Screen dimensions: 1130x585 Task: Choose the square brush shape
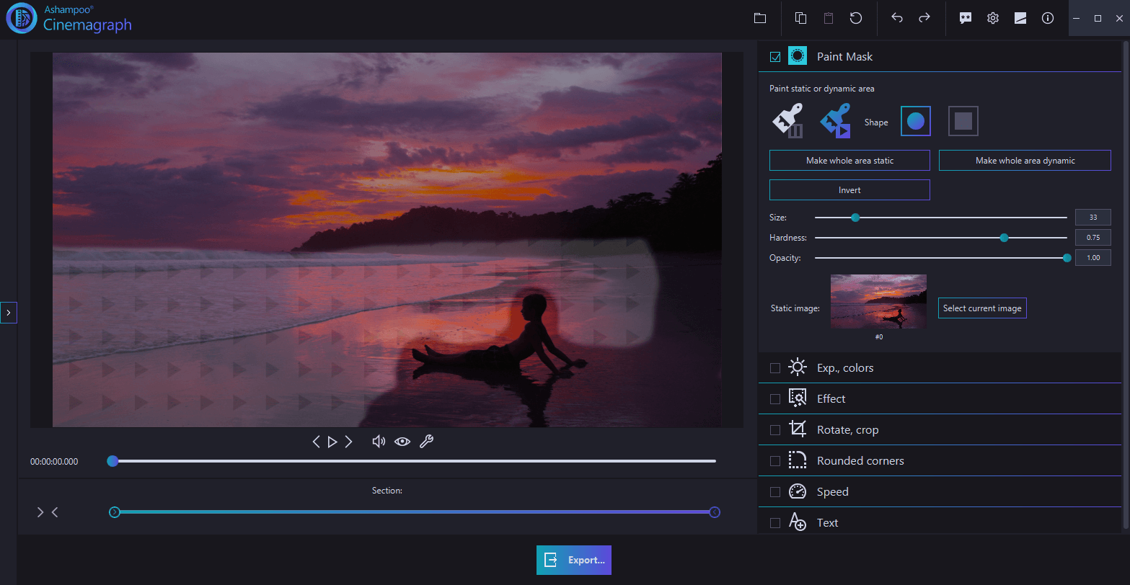pos(963,120)
